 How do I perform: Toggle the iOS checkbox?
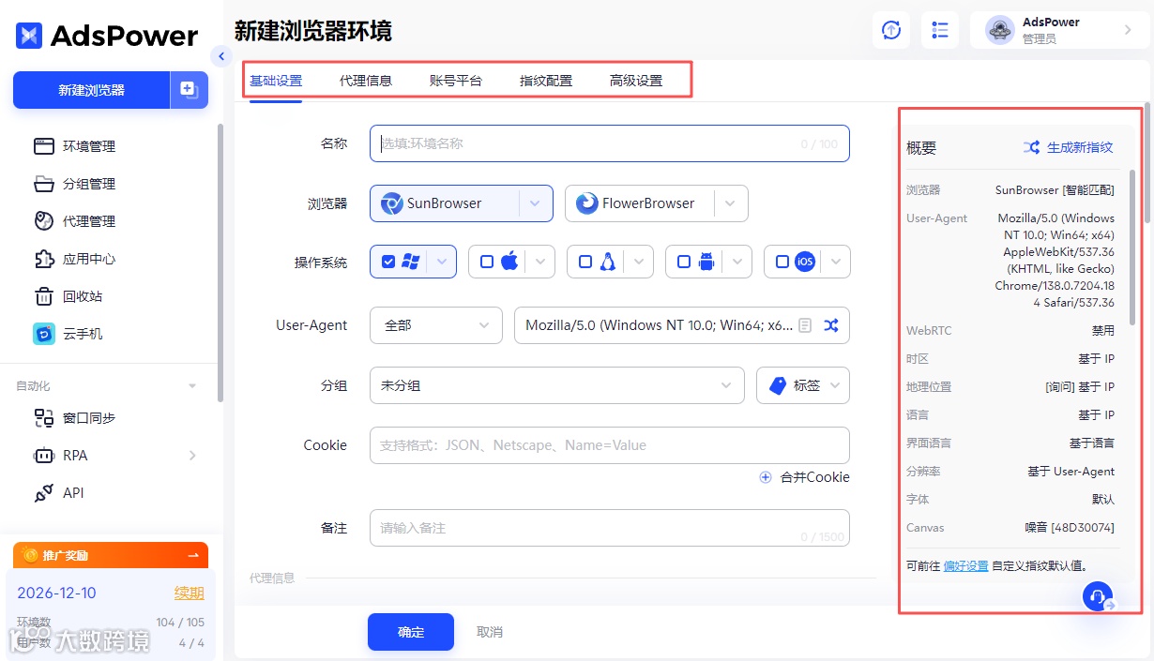pyautogui.click(x=782, y=262)
